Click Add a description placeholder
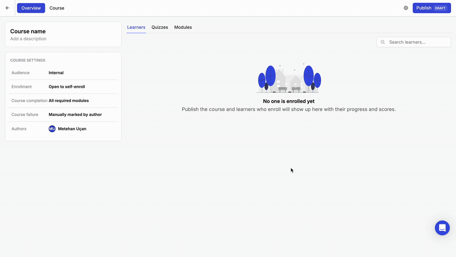This screenshot has height=257, width=456. [x=28, y=39]
